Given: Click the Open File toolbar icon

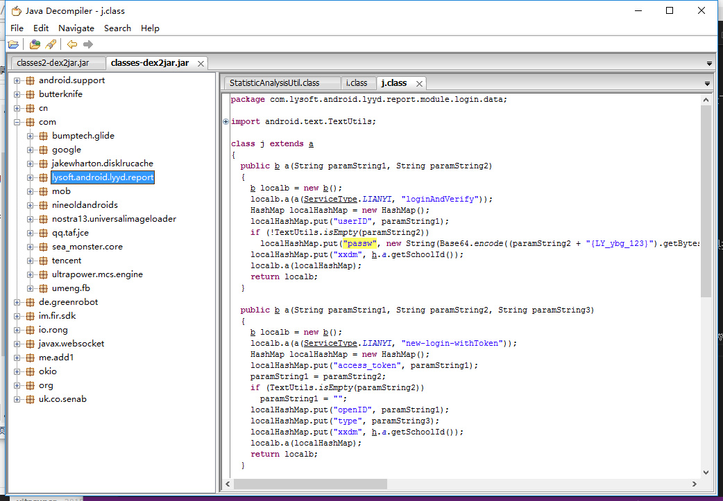Looking at the screenshot, I should click(x=13, y=44).
